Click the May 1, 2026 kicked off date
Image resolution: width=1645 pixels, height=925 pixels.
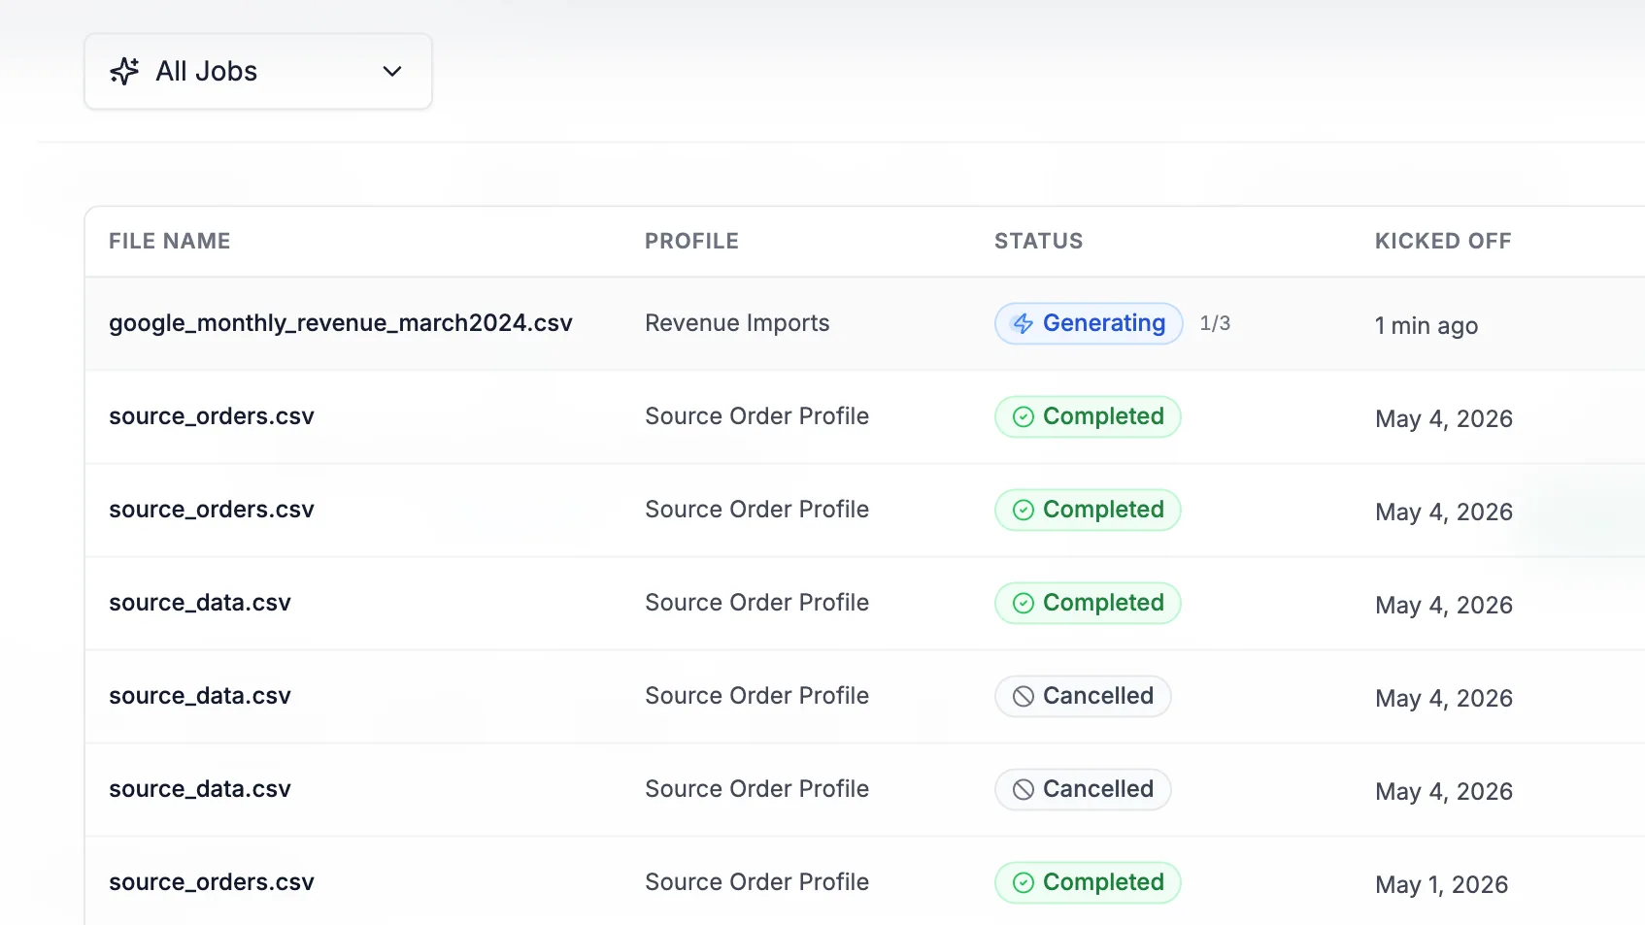point(1442,884)
